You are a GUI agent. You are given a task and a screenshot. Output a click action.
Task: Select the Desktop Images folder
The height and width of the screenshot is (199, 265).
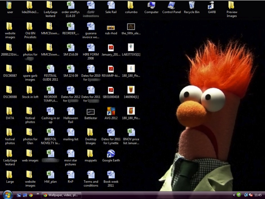91,137
